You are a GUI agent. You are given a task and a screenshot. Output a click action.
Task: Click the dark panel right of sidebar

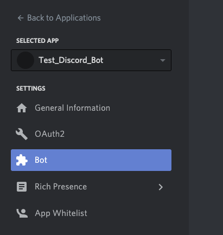pyautogui.click(x=206, y=118)
